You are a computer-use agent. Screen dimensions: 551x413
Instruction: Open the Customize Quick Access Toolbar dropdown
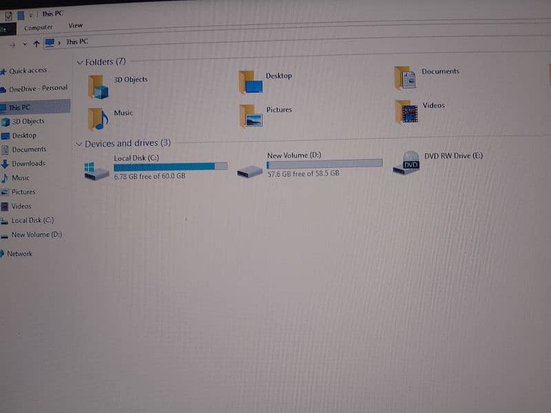[30, 15]
